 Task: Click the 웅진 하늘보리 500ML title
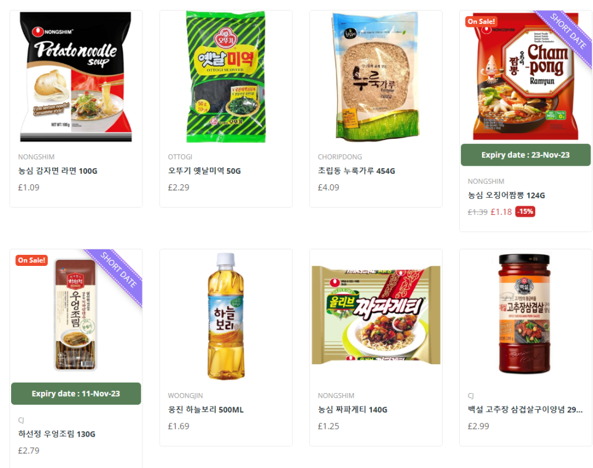(x=206, y=410)
